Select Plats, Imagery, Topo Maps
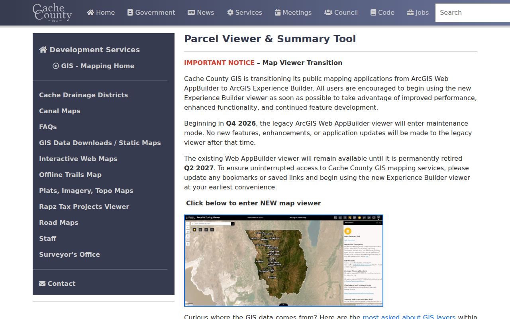This screenshot has height=319, width=510. [x=86, y=191]
